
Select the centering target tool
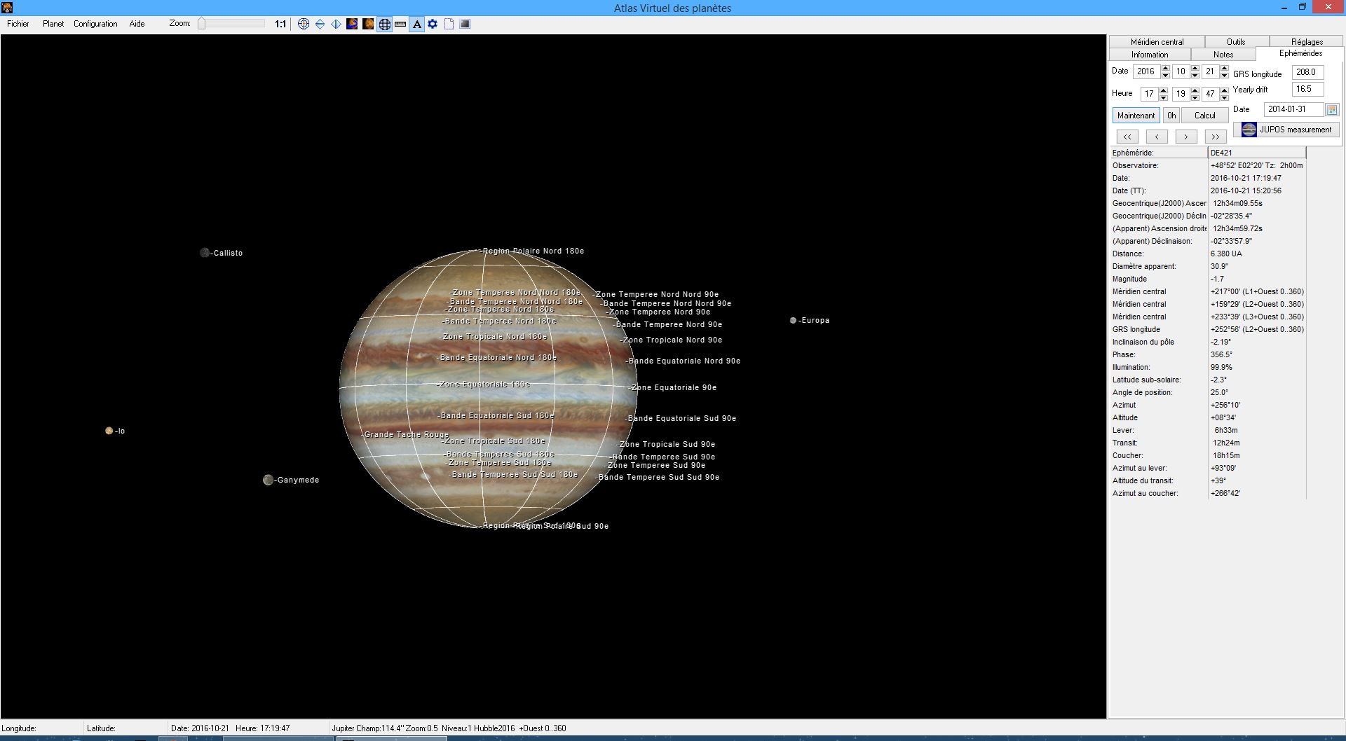pos(304,23)
